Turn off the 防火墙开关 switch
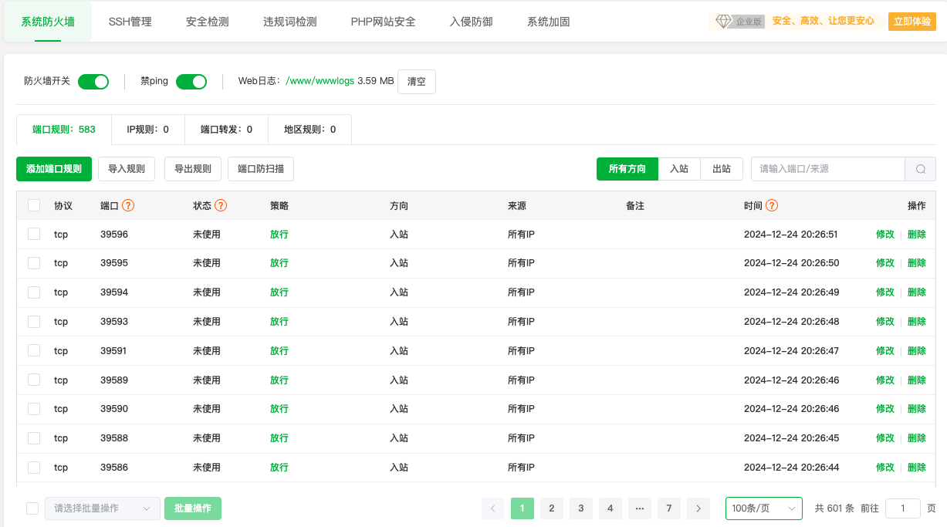 click(93, 82)
